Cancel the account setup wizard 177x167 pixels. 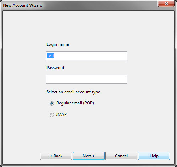(x=121, y=156)
